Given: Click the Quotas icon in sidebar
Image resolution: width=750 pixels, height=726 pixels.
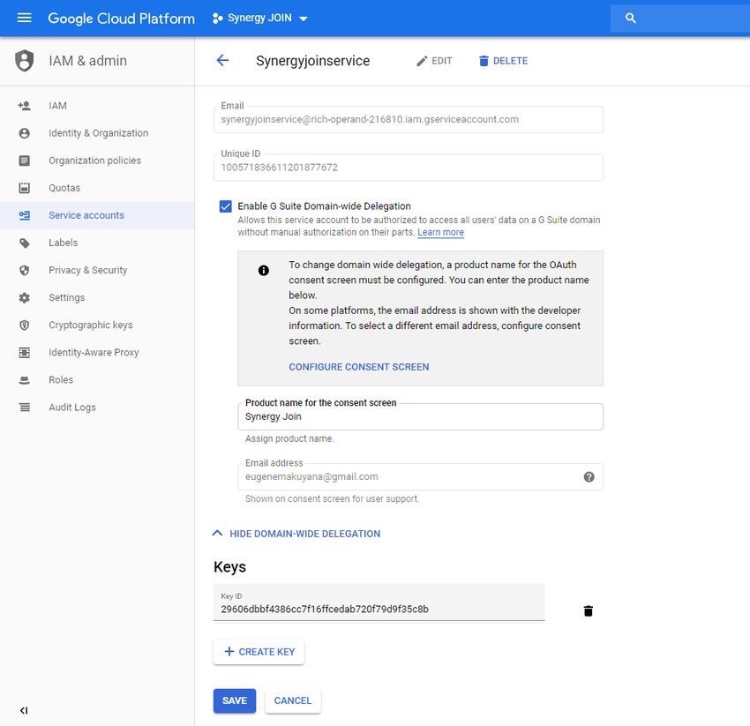Looking at the screenshot, I should tap(25, 188).
